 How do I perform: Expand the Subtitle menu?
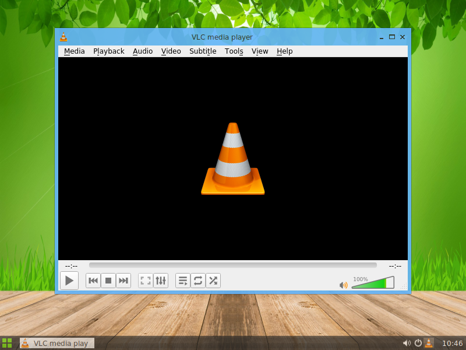[202, 51]
